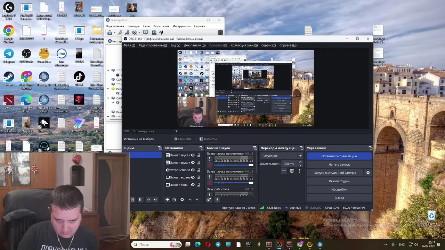Open the Файл menu in OBS
The height and width of the screenshot is (250, 445).
(x=129, y=45)
